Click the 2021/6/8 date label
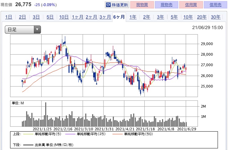229x150 pixels. (166, 129)
